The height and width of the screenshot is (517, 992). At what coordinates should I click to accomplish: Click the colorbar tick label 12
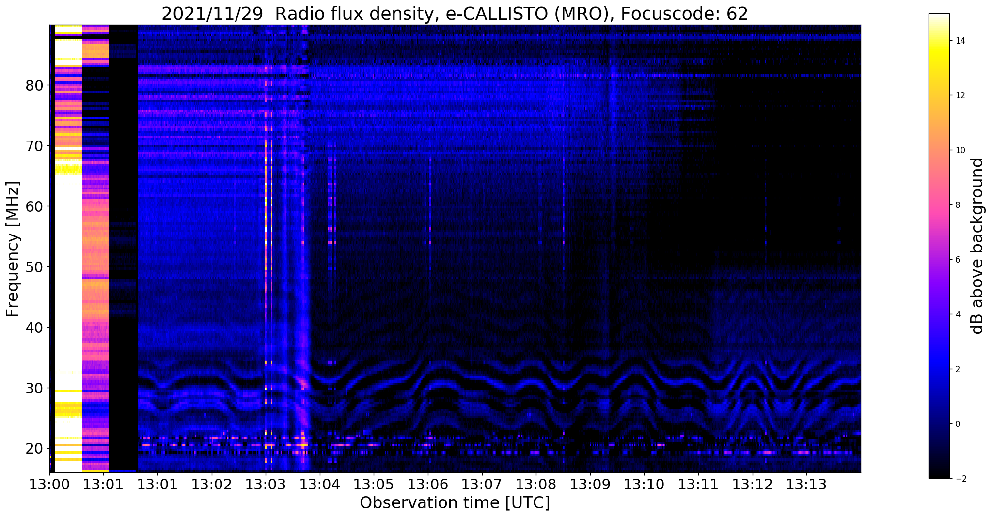pyautogui.click(x=960, y=95)
